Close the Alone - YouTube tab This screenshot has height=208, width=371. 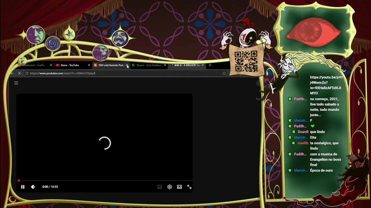click(89, 65)
